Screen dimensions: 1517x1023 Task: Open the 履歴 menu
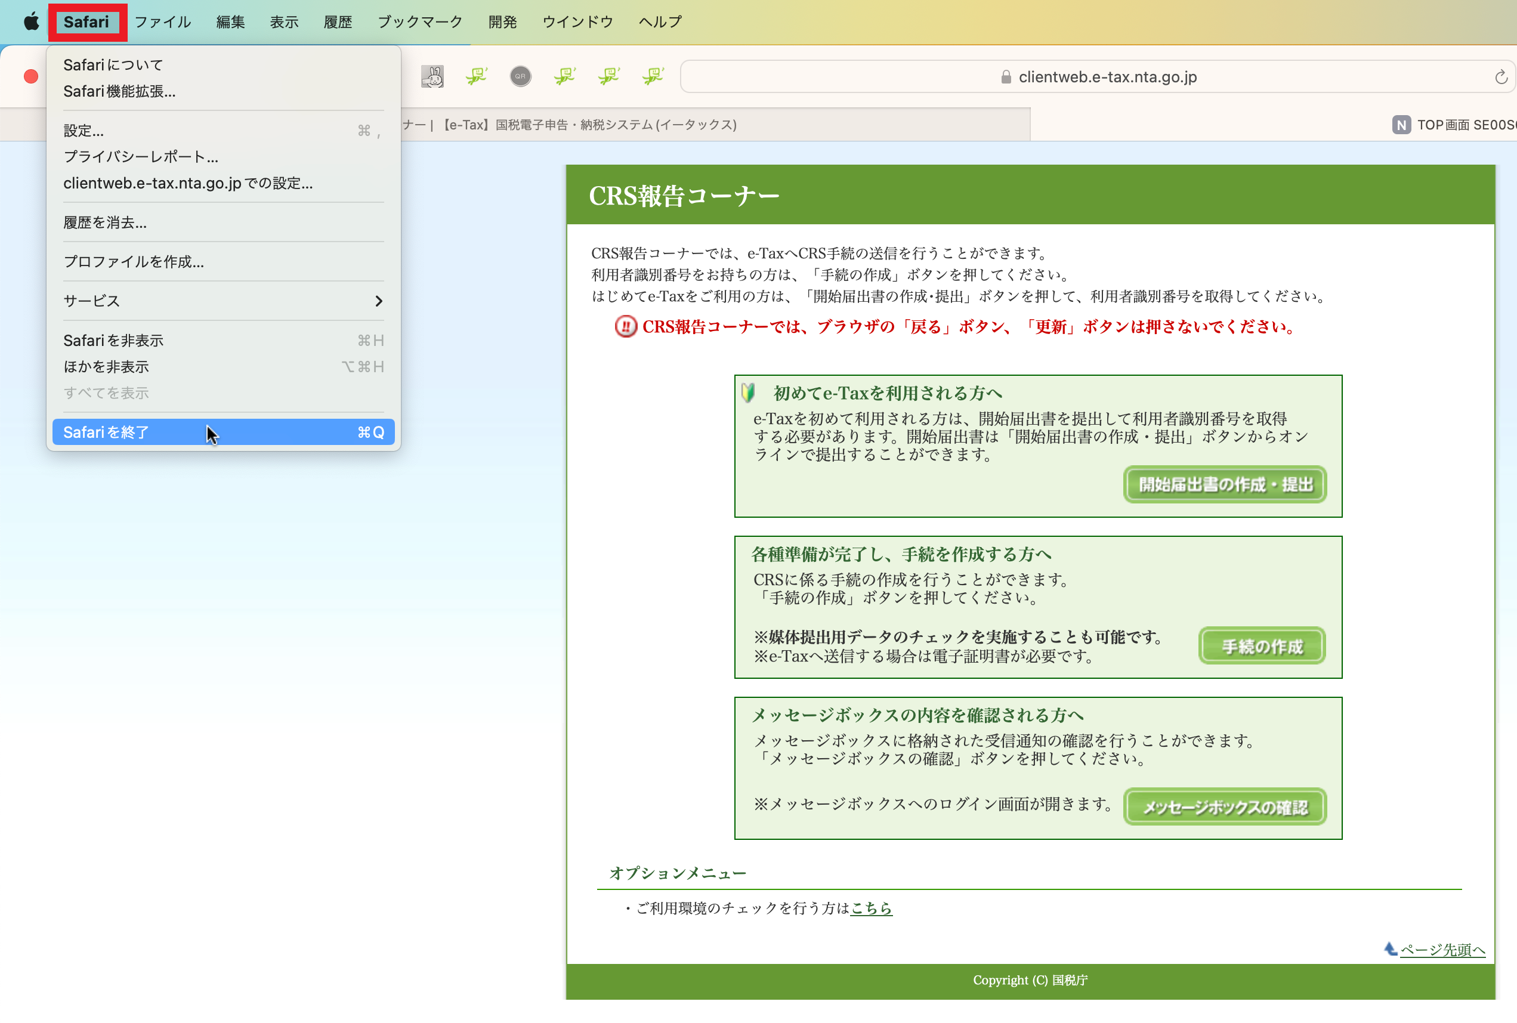point(338,21)
